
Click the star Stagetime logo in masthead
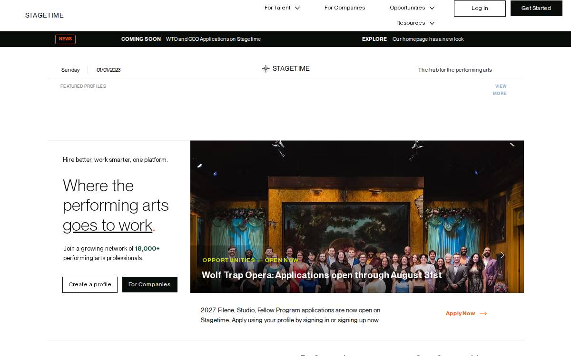pyautogui.click(x=285, y=69)
